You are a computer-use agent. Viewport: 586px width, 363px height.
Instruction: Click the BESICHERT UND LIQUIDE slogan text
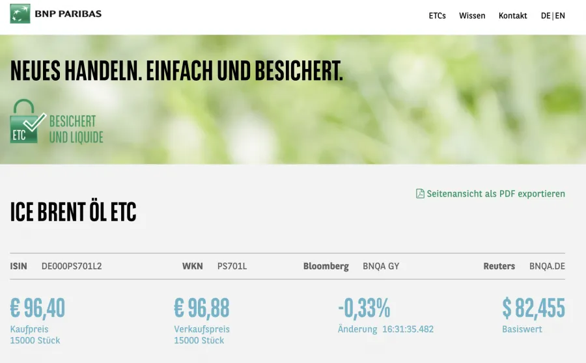coord(76,129)
